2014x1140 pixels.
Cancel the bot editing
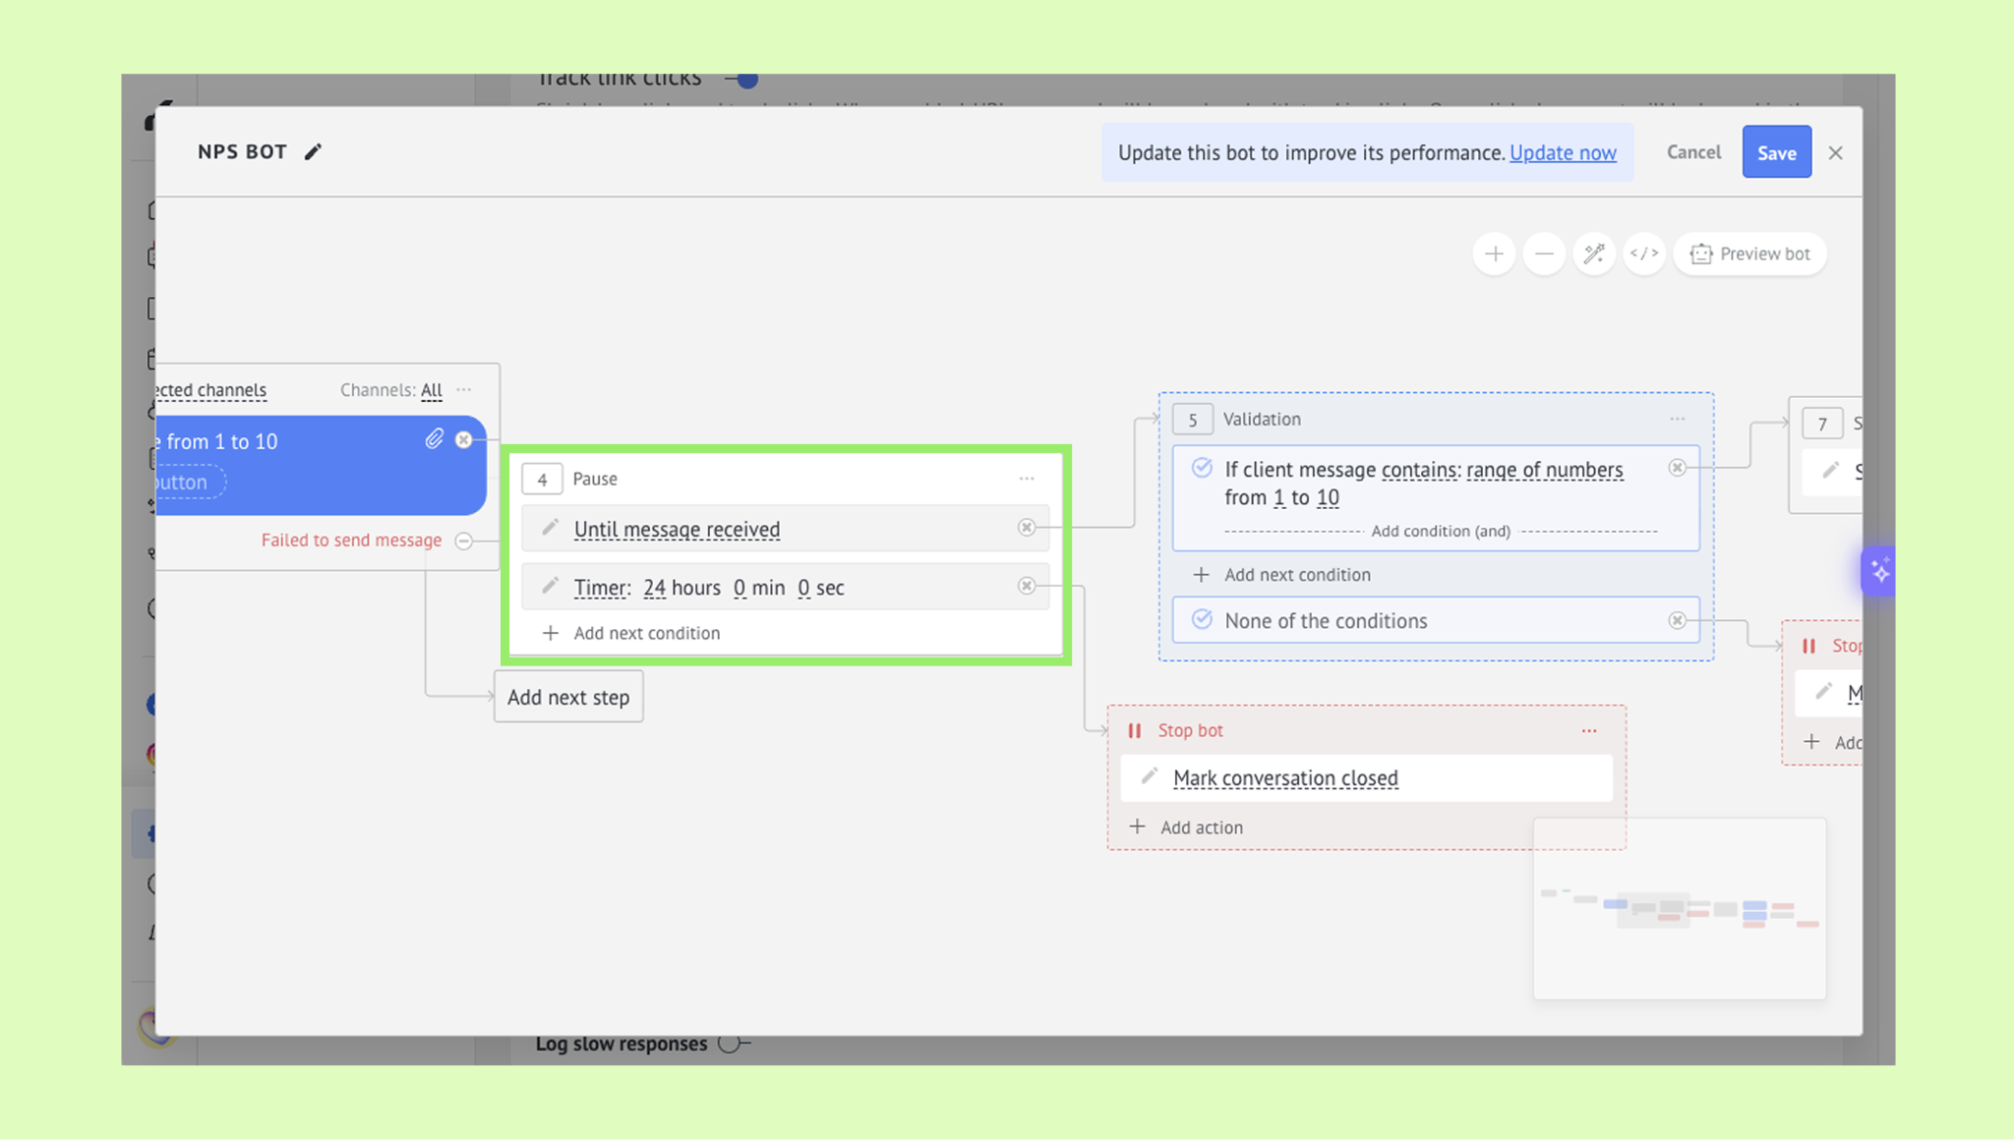point(1693,151)
